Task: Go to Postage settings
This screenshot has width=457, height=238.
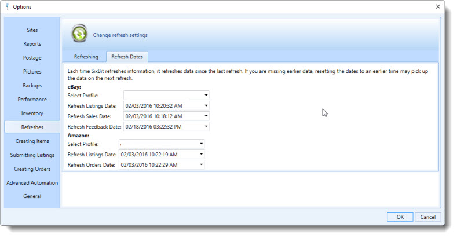Action: 32,58
